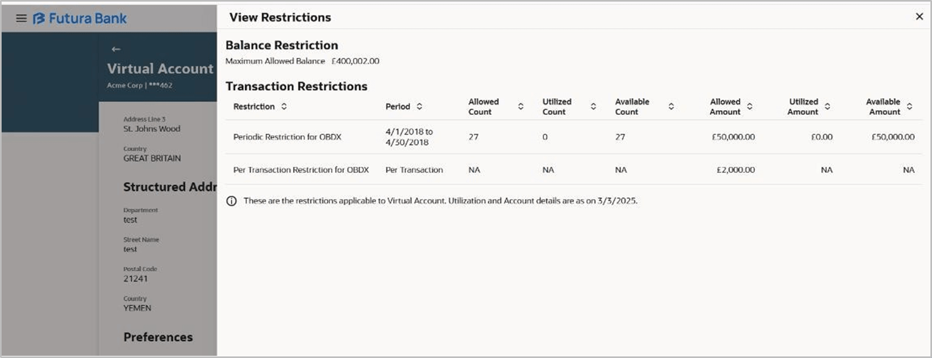Click the back arrow above Virtual Account
Image resolution: width=932 pixels, height=358 pixels.
pos(115,49)
